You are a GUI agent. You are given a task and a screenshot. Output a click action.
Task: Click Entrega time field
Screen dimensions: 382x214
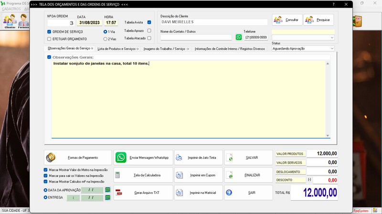pos(74,198)
